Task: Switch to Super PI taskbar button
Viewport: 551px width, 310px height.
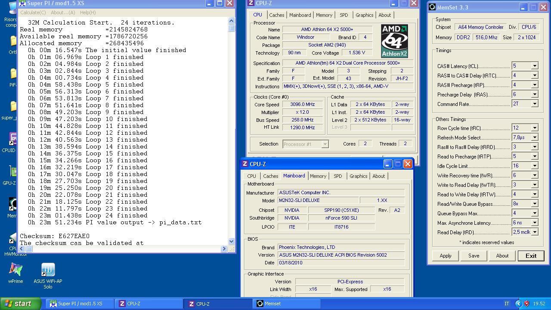Action: point(80,304)
